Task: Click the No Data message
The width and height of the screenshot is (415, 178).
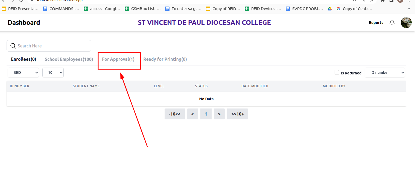Action: [206, 99]
